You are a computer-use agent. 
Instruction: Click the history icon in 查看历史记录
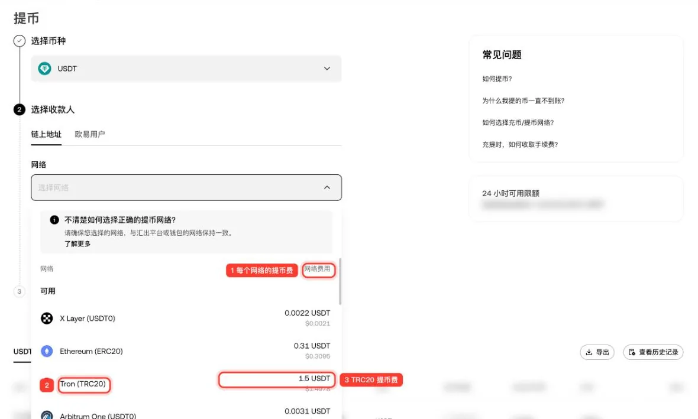632,352
